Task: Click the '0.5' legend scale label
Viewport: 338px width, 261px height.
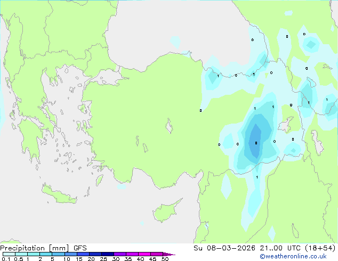Action: [x=19, y=259]
